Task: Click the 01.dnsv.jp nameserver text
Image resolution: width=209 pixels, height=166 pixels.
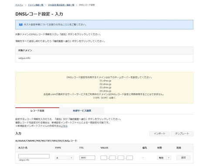Action: click(x=105, y=81)
